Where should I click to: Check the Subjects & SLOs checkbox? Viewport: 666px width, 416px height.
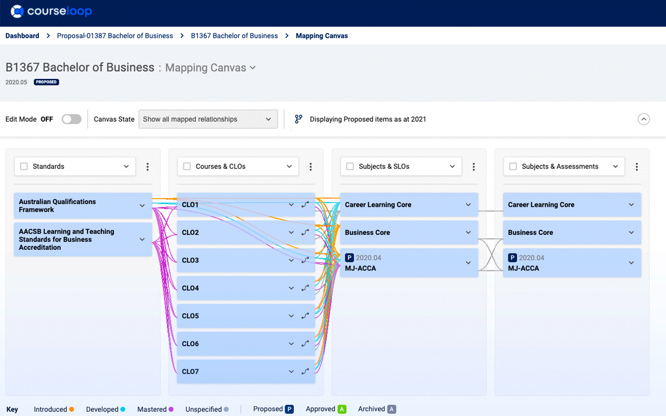click(350, 166)
